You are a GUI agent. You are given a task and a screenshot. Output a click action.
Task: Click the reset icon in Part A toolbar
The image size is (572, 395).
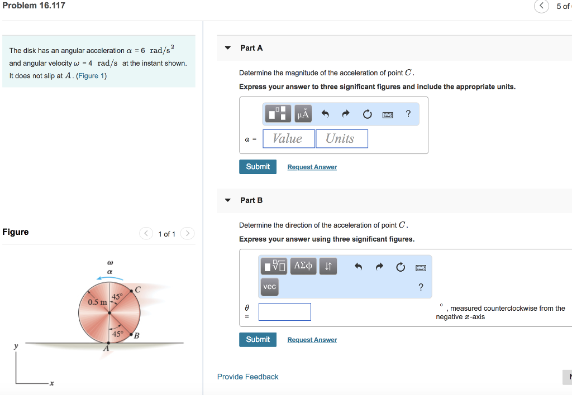367,114
